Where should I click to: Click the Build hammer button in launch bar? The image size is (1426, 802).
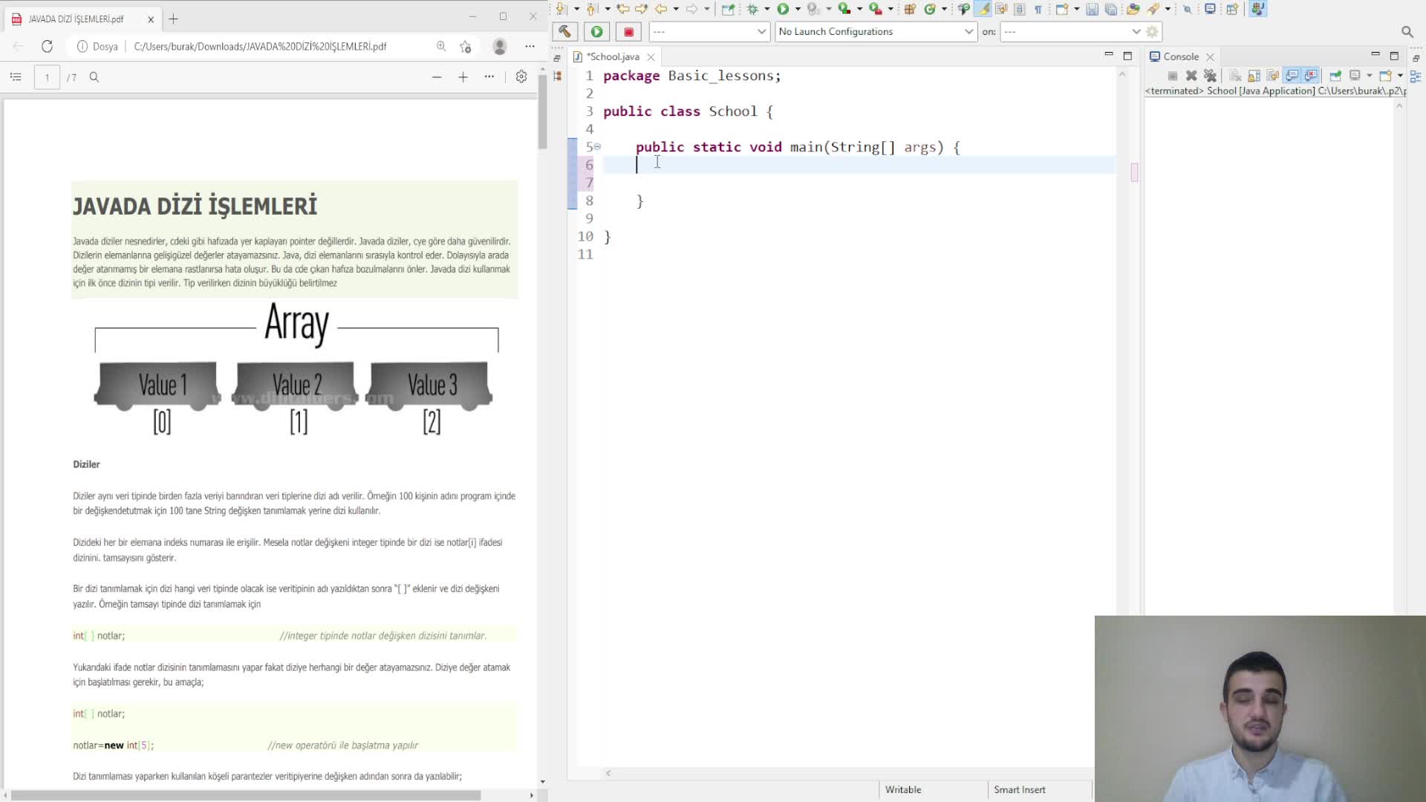tap(564, 31)
